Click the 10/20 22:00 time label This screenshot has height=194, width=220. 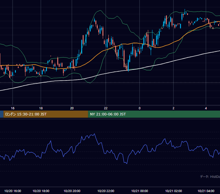(x=106, y=191)
